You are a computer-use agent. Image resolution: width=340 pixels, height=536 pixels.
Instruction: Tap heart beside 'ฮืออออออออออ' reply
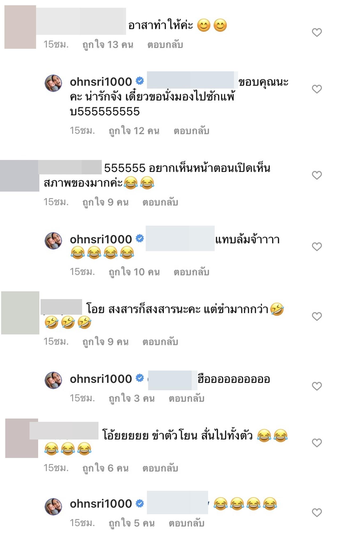317,386
